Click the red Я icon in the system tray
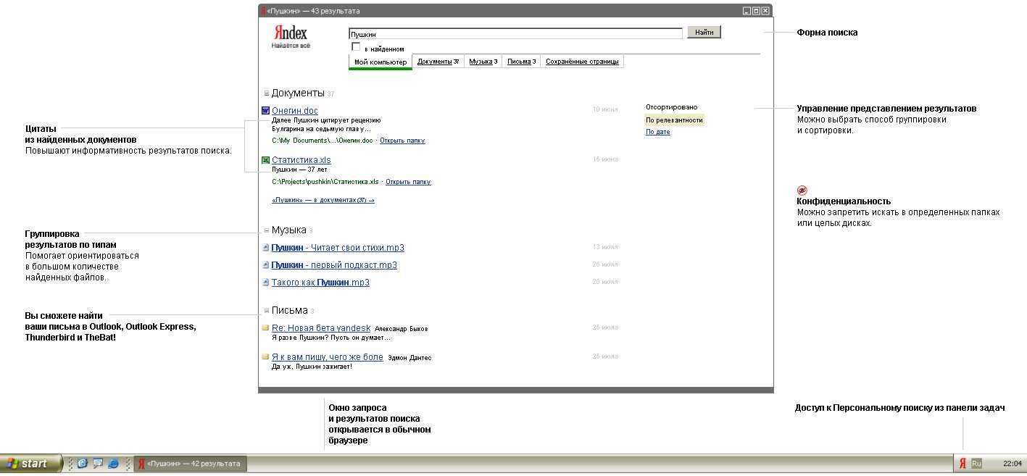 click(962, 464)
